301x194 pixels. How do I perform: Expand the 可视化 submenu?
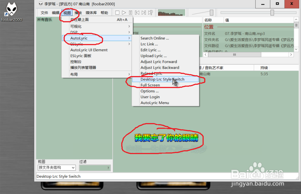(97, 26)
